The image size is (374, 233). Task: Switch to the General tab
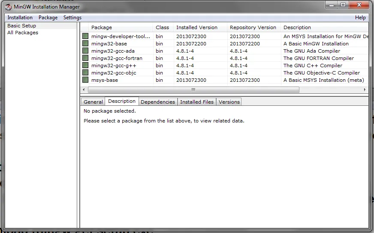pyautogui.click(x=93, y=102)
